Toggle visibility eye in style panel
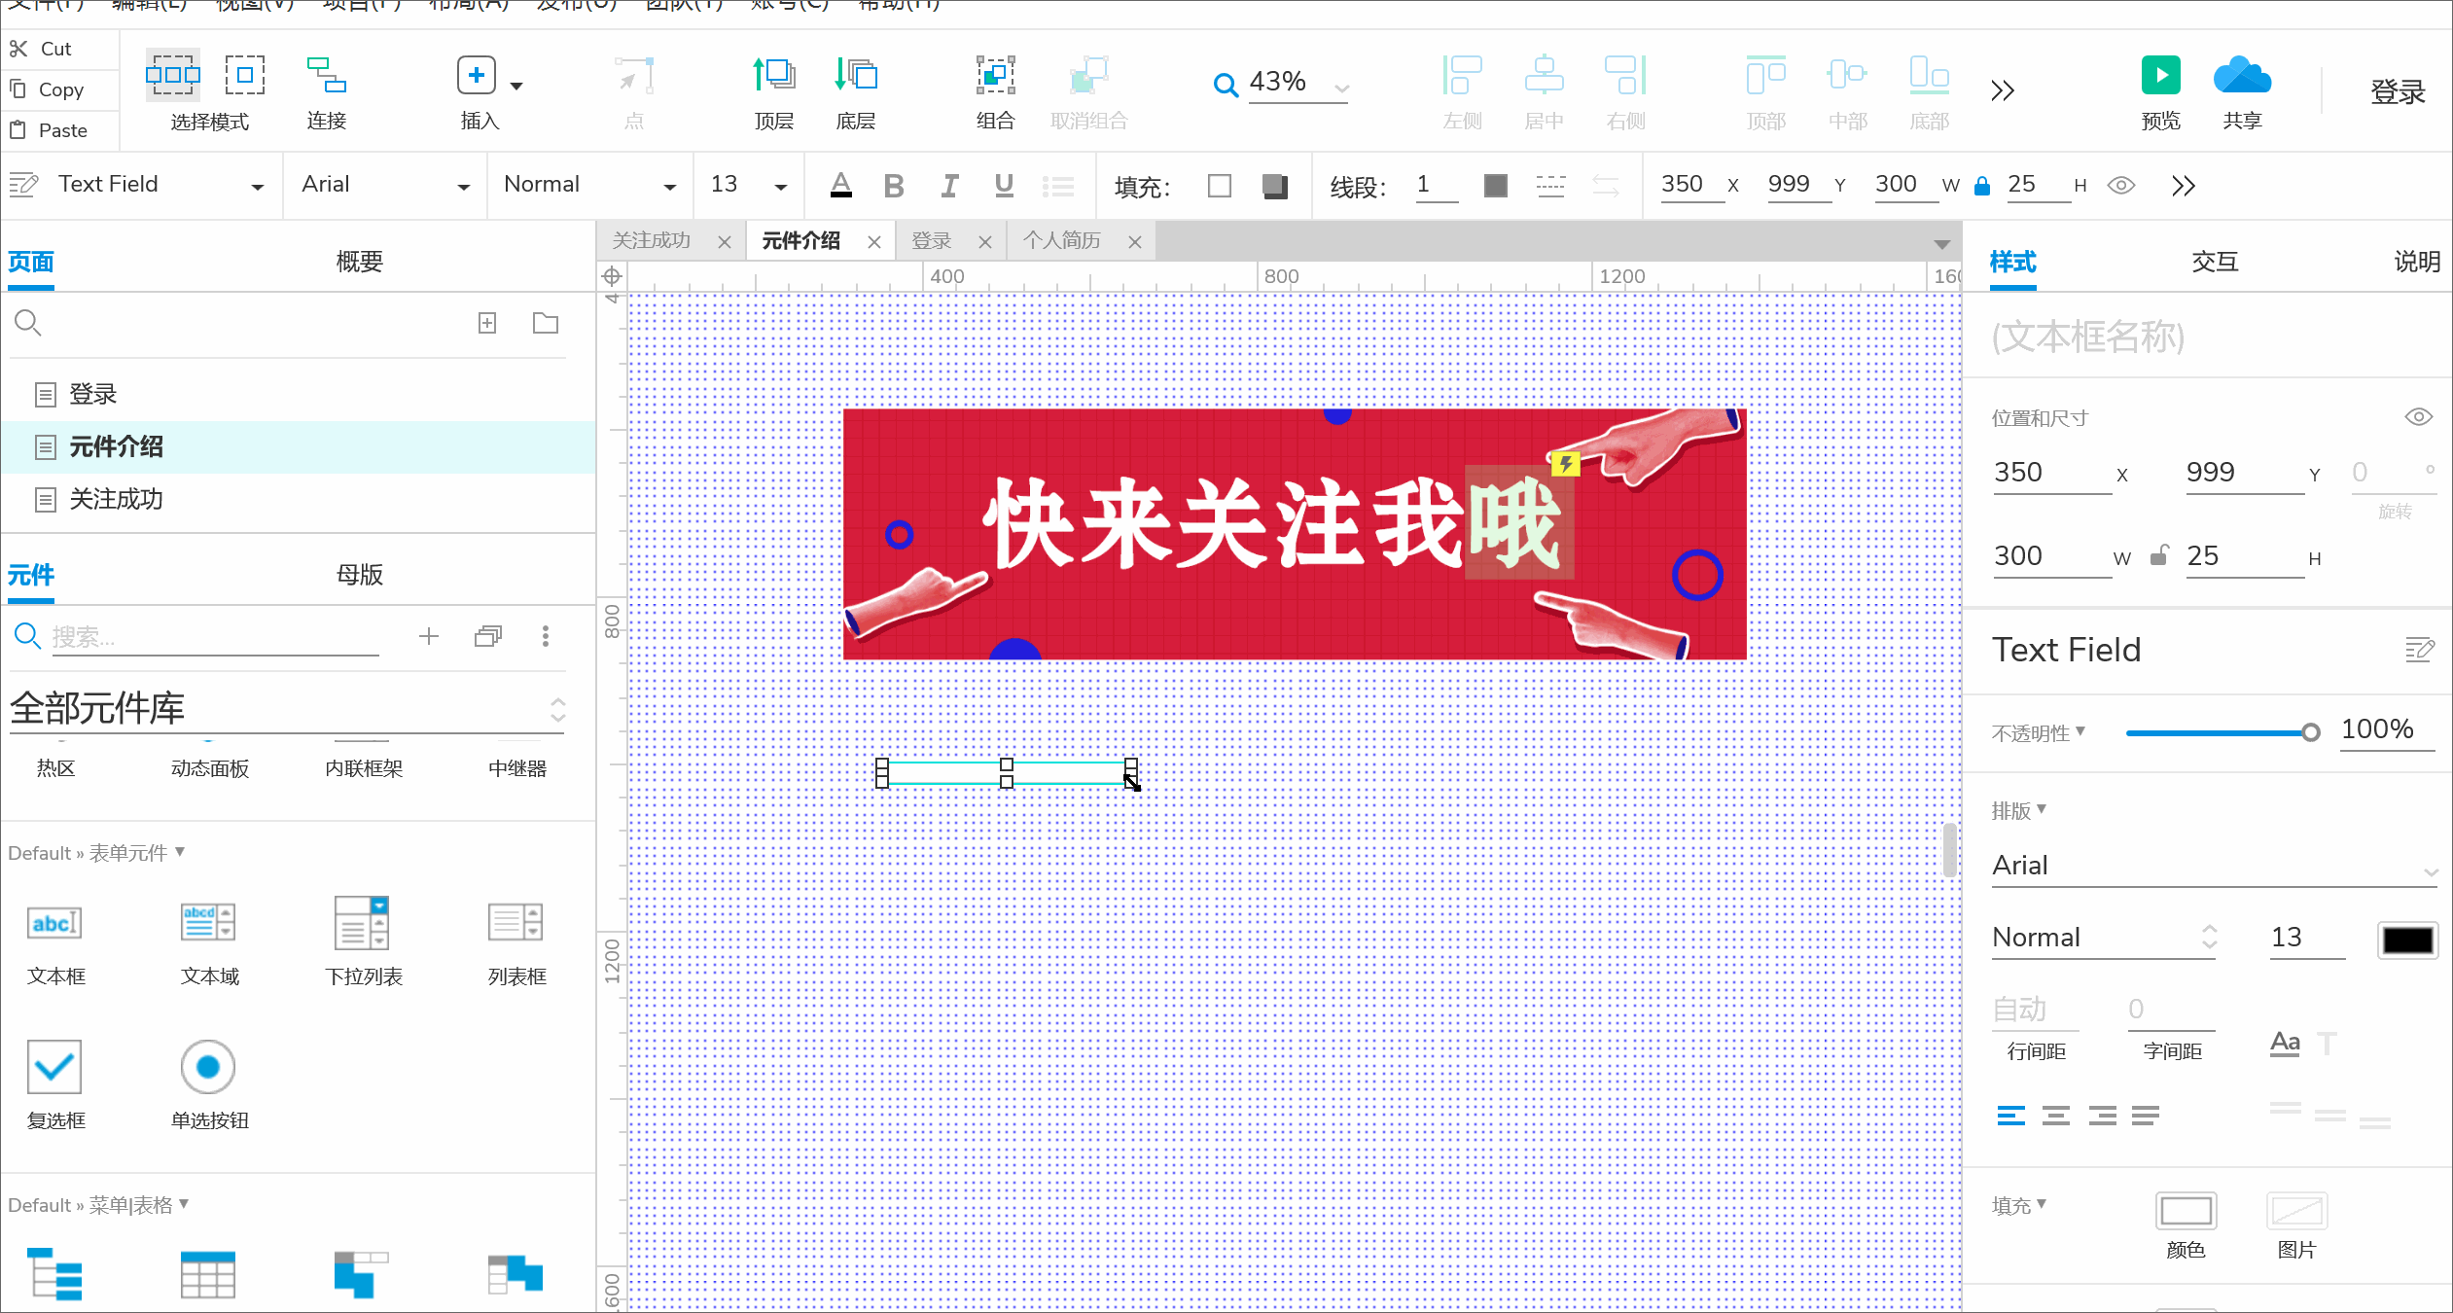 click(2418, 417)
